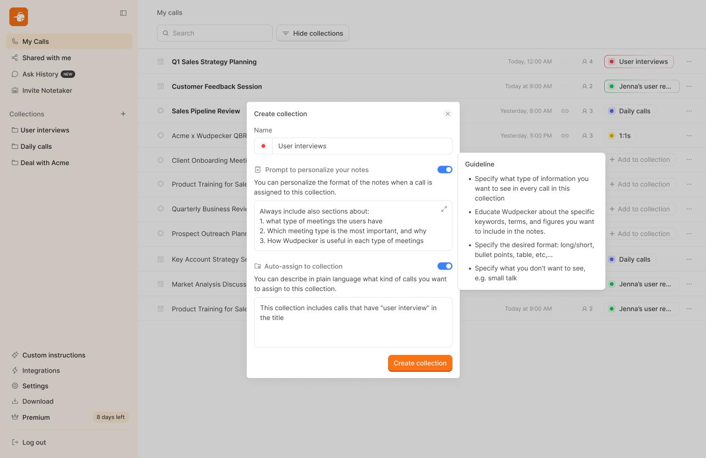Open Ask History in sidebar
The height and width of the screenshot is (458, 706).
click(x=40, y=74)
